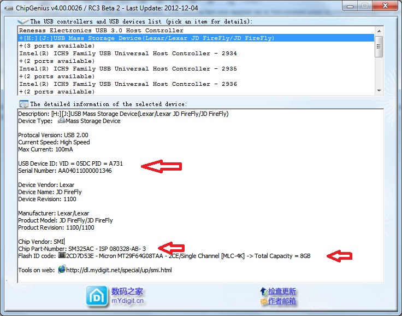This screenshot has width=402, height=316.
Task: Click the "Max Current: 100mA" line
Action: pos(45,149)
